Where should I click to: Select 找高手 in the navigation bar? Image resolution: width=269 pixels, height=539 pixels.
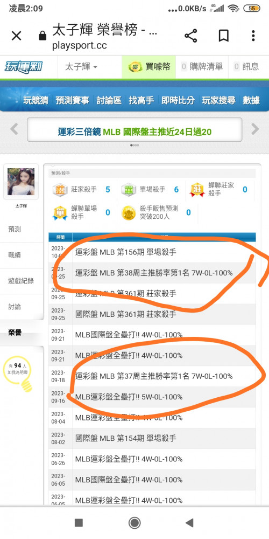(141, 100)
